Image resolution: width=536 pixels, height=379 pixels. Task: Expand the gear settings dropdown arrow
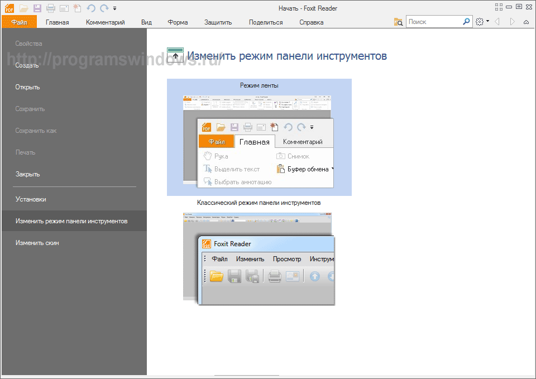(487, 21)
